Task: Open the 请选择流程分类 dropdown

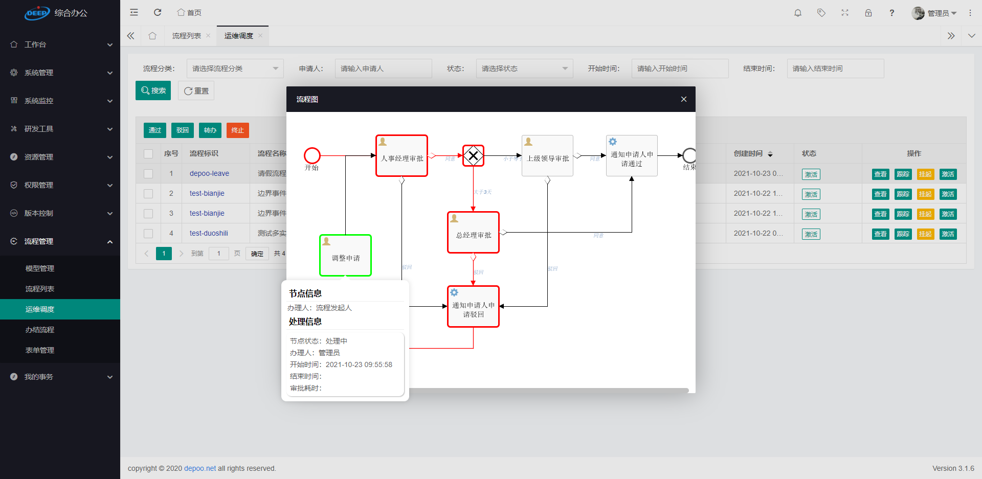Action: coord(235,68)
